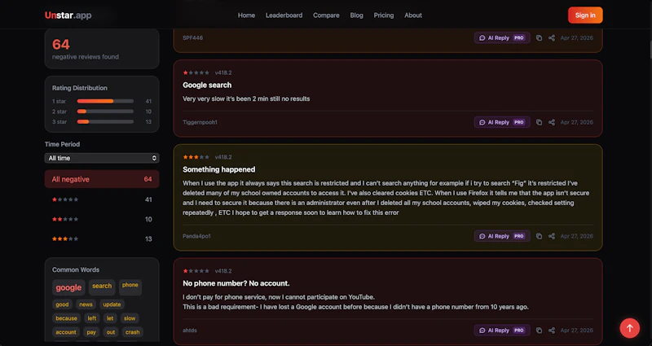Select the let common word tag
The width and height of the screenshot is (652, 346).
110,318
